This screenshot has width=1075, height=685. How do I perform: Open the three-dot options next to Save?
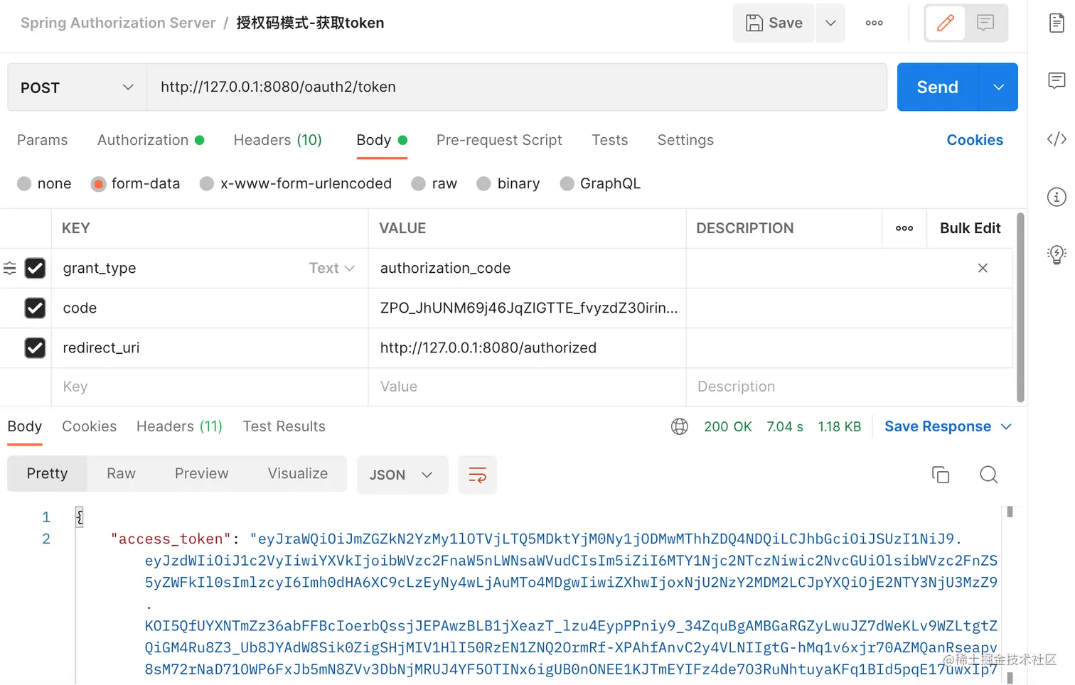[874, 23]
